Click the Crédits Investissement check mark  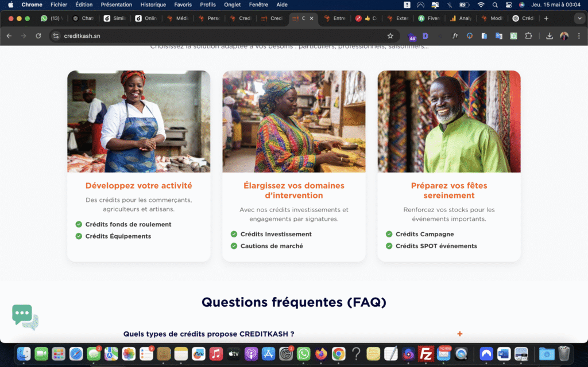point(234,234)
